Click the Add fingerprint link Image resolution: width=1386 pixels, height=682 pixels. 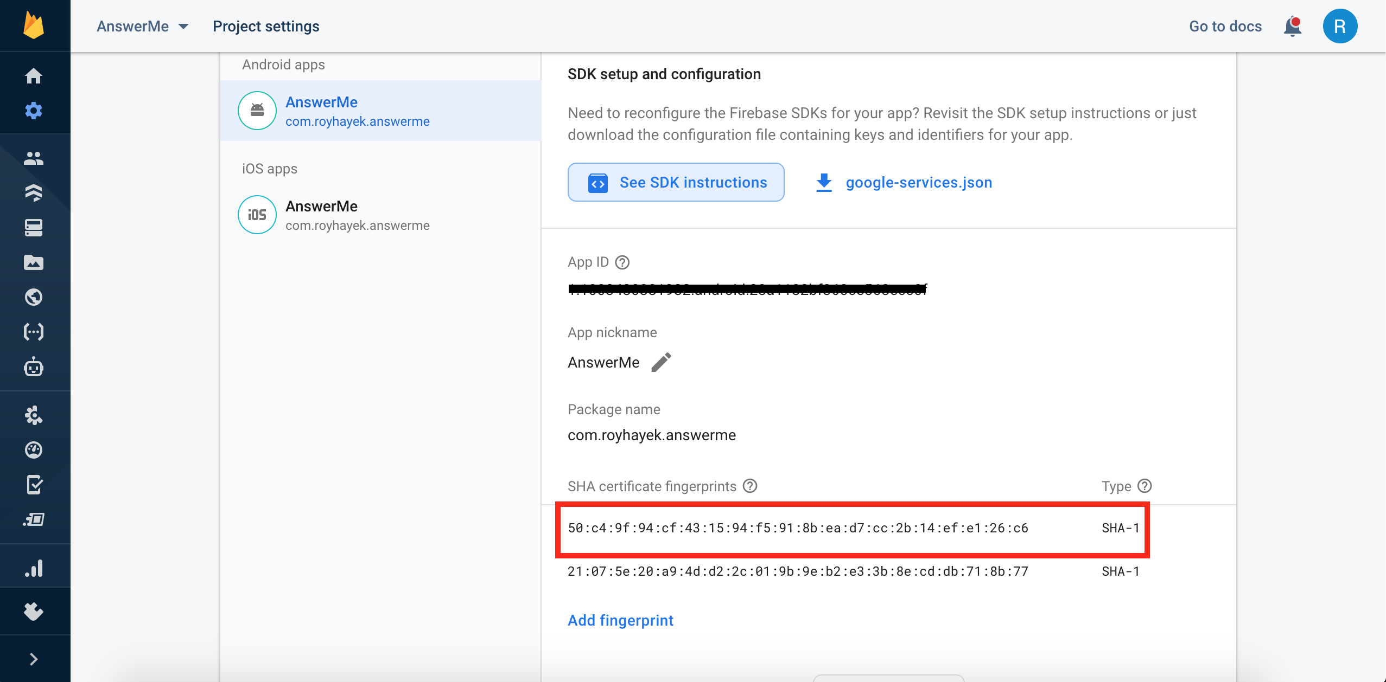click(x=620, y=620)
